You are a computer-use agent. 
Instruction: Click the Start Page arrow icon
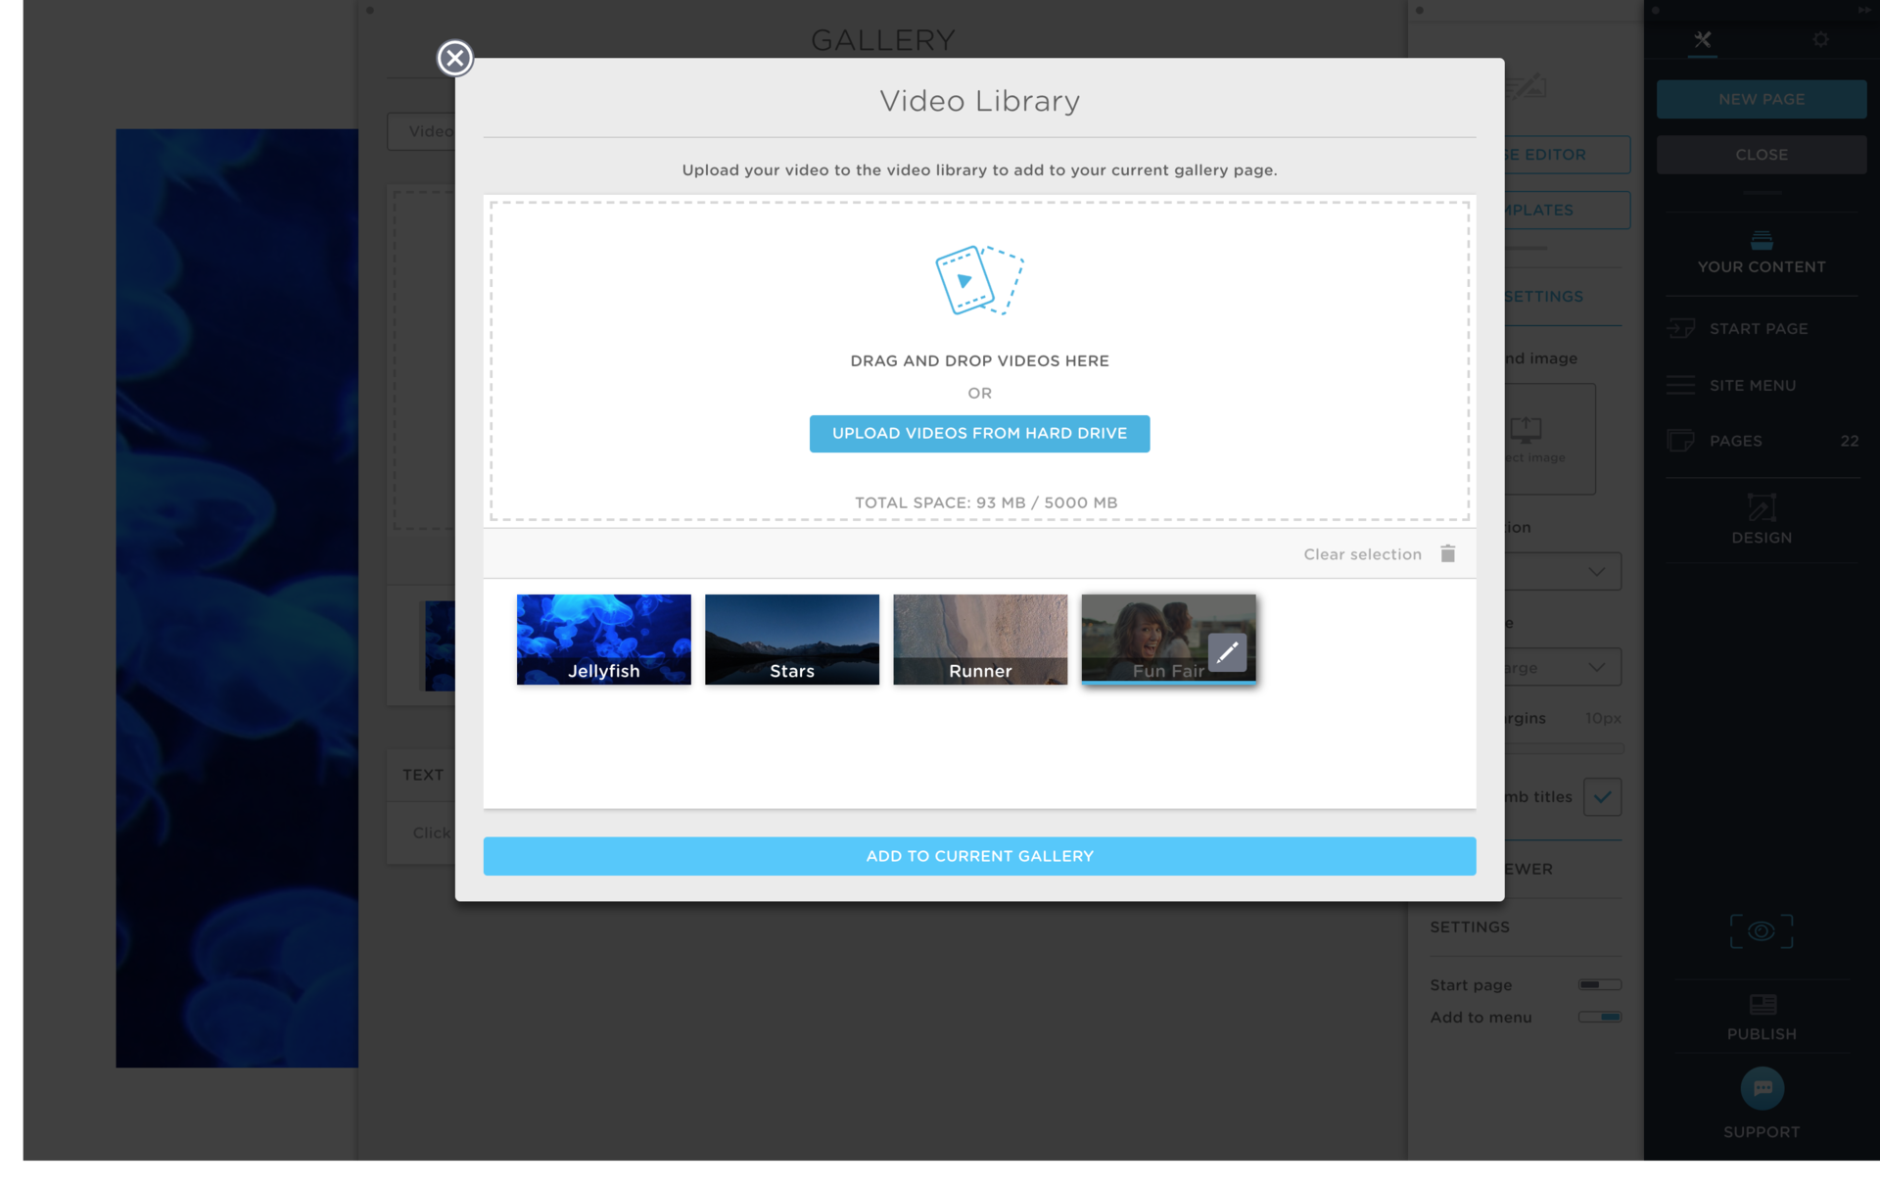coord(1681,329)
